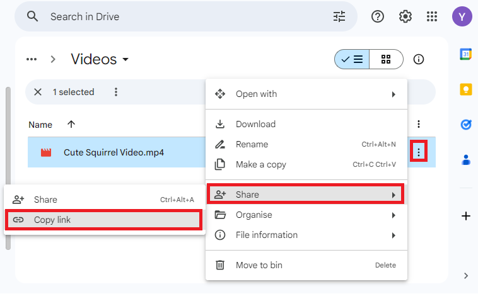The height and width of the screenshot is (294, 478).
Task: Choose Move to bin
Action: click(306, 265)
